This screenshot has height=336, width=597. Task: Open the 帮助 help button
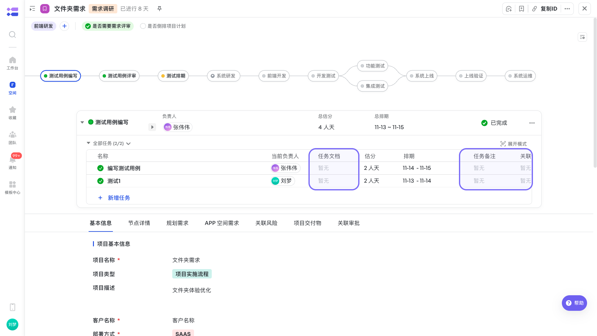click(574, 303)
